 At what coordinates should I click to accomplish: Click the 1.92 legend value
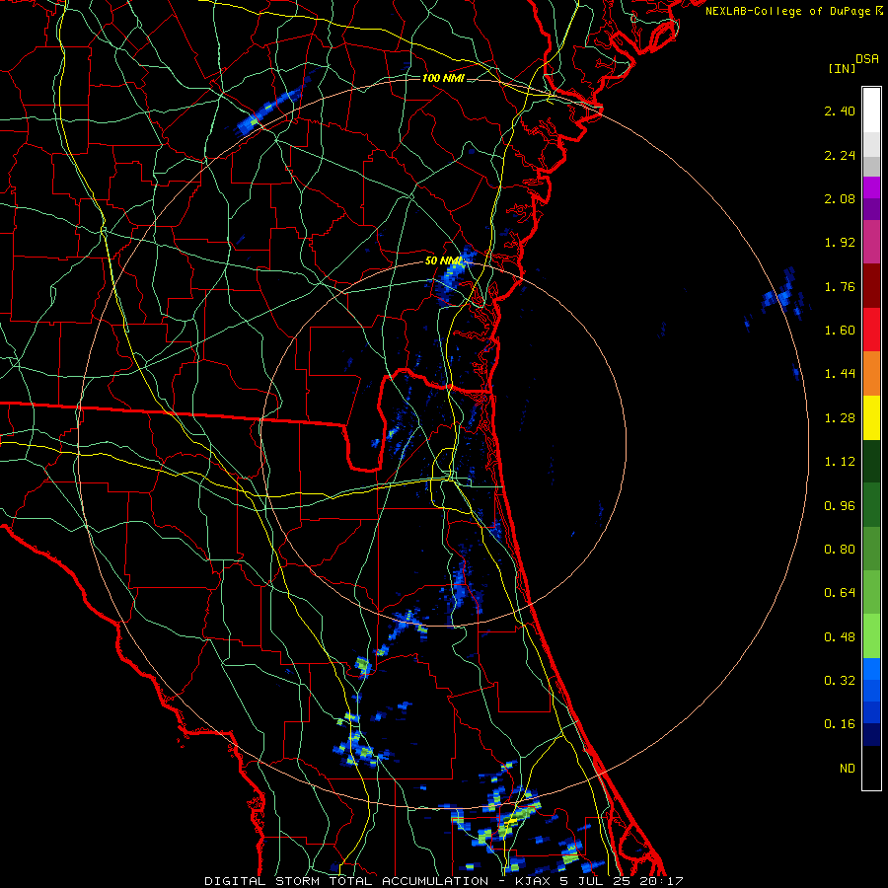click(x=840, y=243)
